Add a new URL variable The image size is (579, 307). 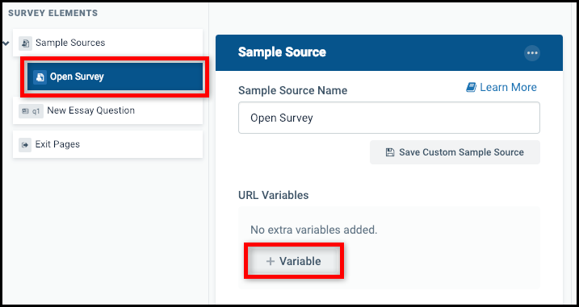pyautogui.click(x=294, y=261)
